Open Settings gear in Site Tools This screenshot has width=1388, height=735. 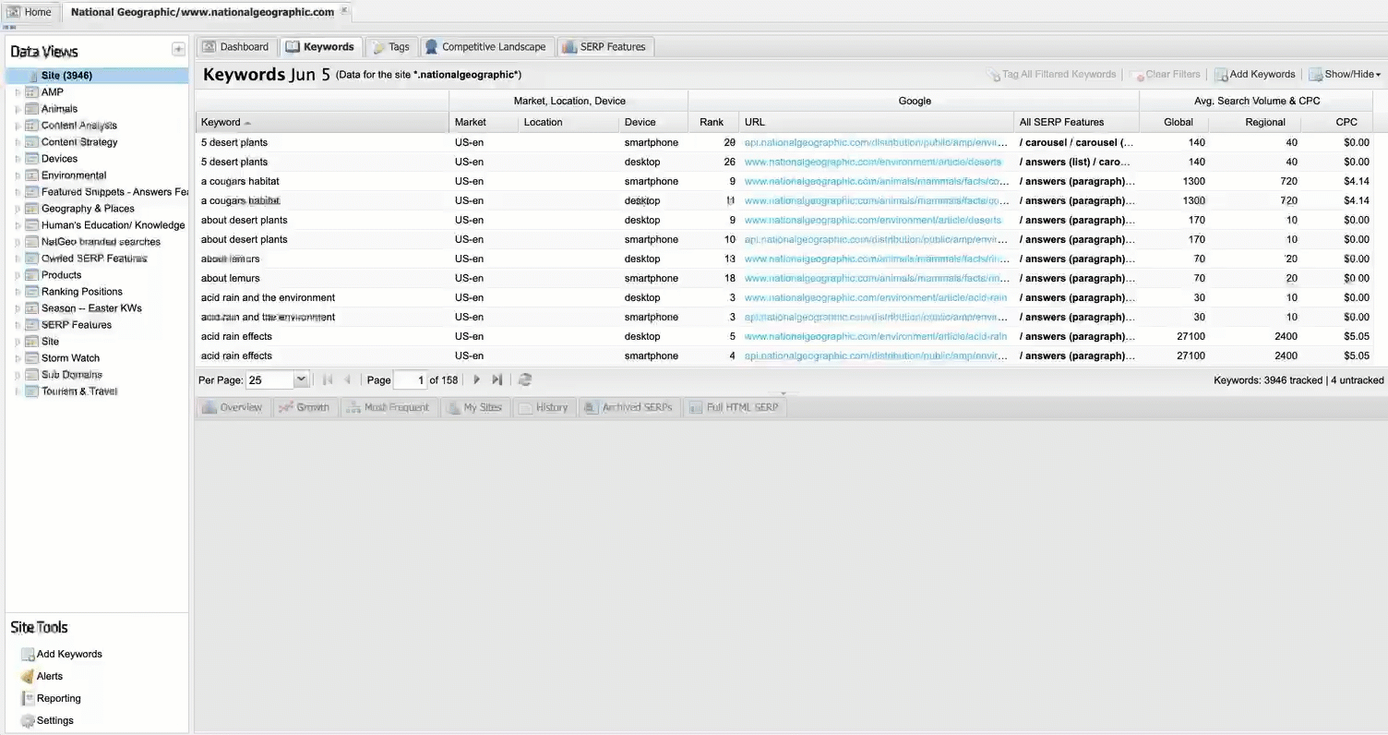[28, 720]
